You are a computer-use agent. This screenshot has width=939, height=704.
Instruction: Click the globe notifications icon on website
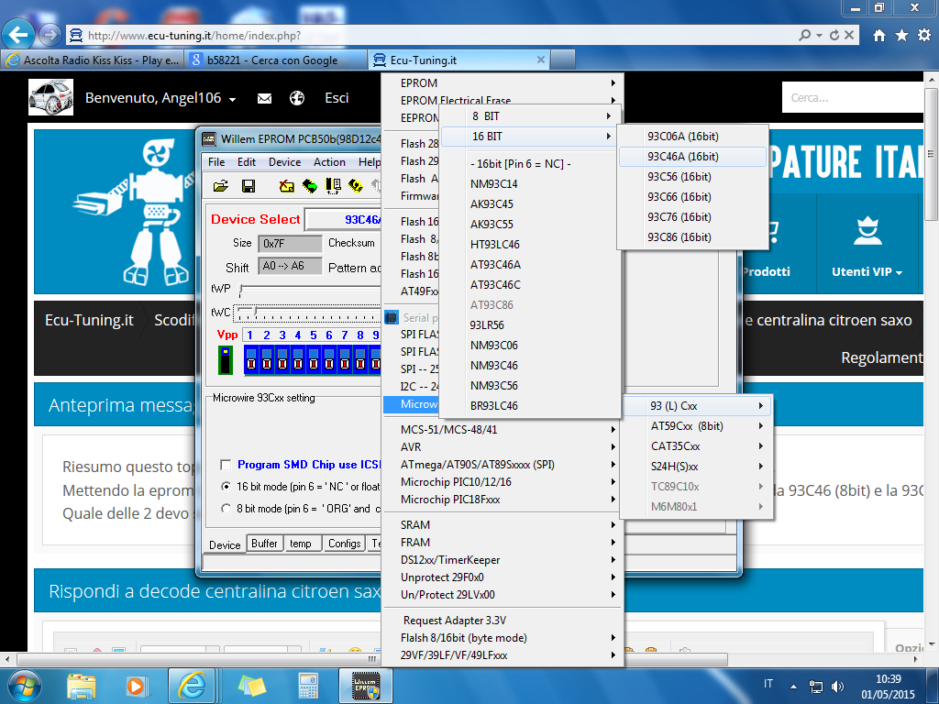click(297, 98)
